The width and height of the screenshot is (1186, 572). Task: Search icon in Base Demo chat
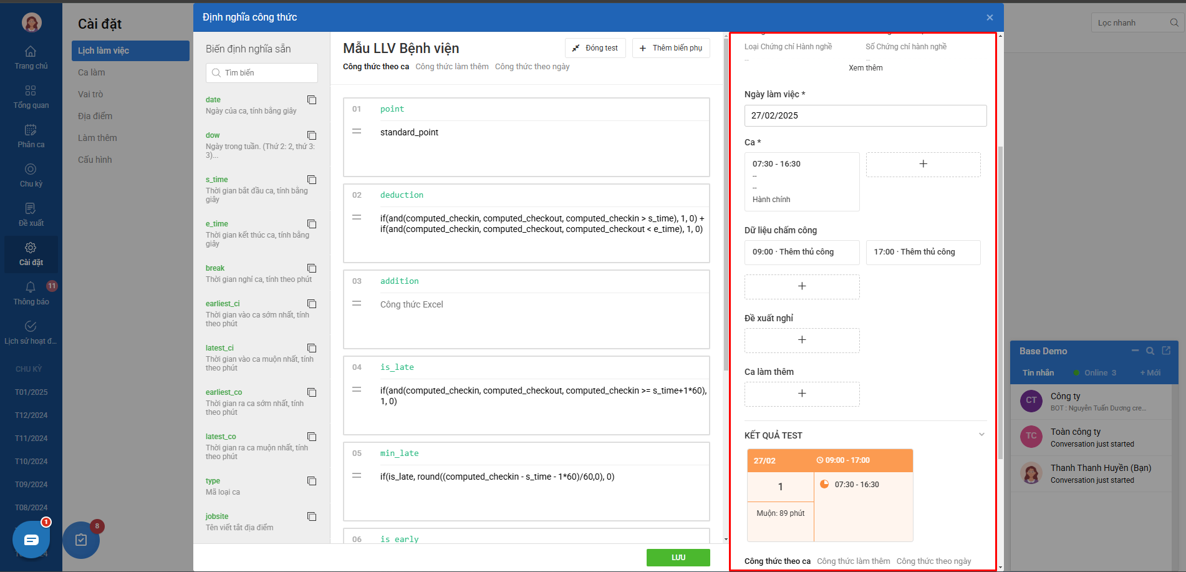tap(1150, 351)
